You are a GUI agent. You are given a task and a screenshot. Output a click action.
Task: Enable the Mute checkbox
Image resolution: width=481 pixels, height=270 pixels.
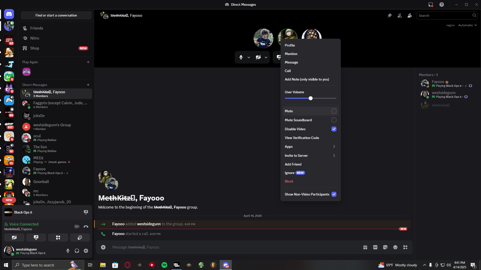coord(334,111)
